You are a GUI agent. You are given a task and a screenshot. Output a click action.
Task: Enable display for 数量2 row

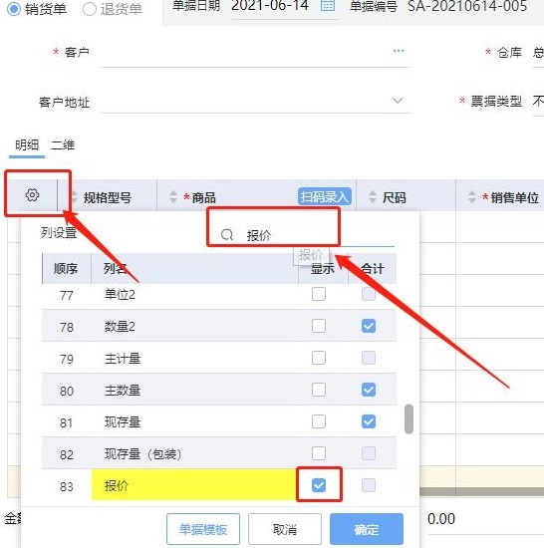[319, 326]
